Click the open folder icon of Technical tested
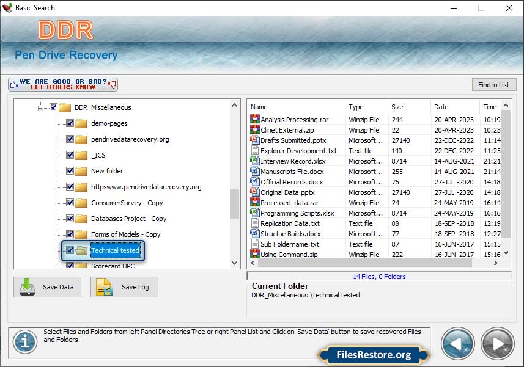This screenshot has width=524, height=367. 81,250
